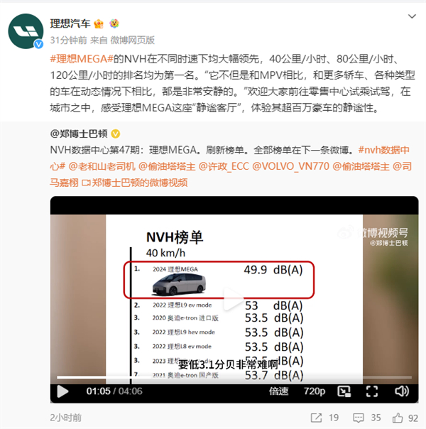This screenshot has width=426, height=429.
Task: Open the 倍速 playback speed menu
Action: pyautogui.click(x=278, y=391)
